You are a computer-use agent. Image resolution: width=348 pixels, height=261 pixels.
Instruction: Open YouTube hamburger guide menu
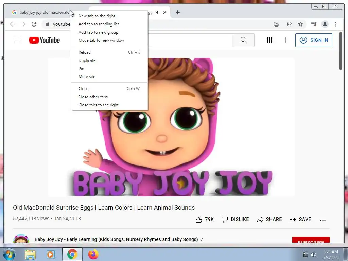click(x=17, y=40)
